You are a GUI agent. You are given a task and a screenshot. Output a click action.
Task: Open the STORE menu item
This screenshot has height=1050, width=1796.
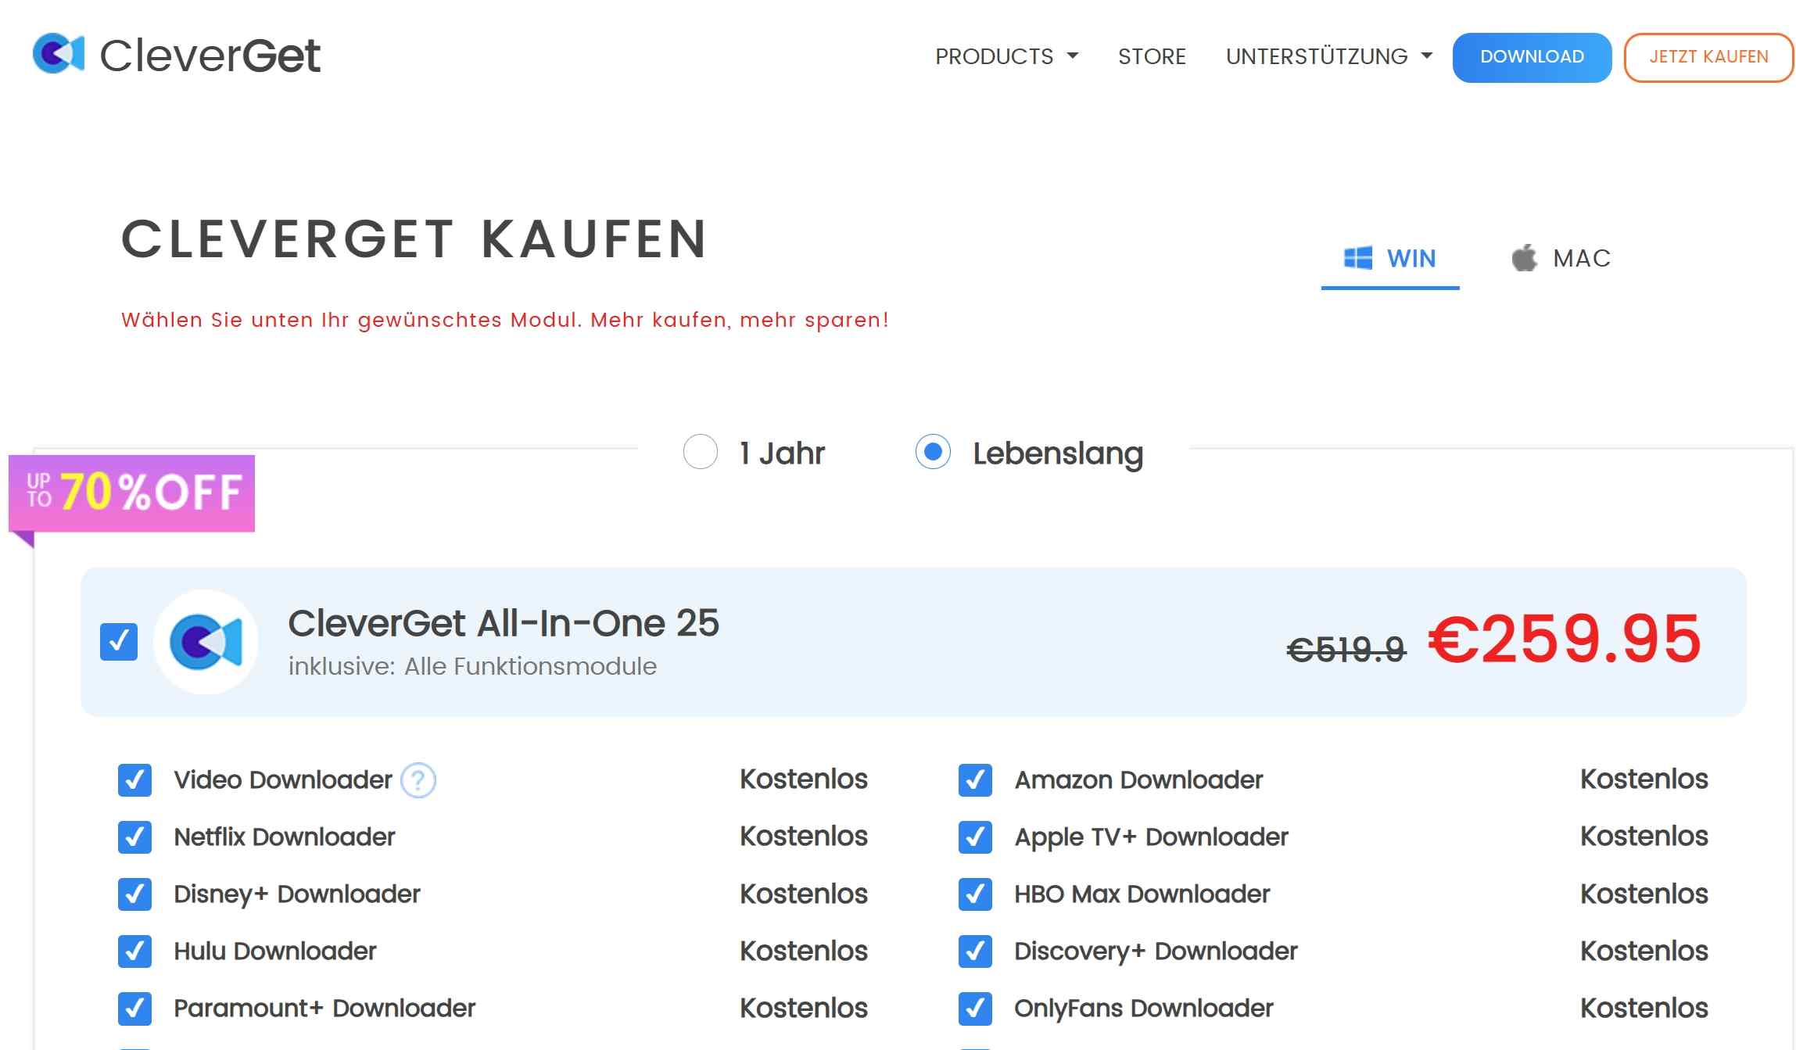[1152, 56]
